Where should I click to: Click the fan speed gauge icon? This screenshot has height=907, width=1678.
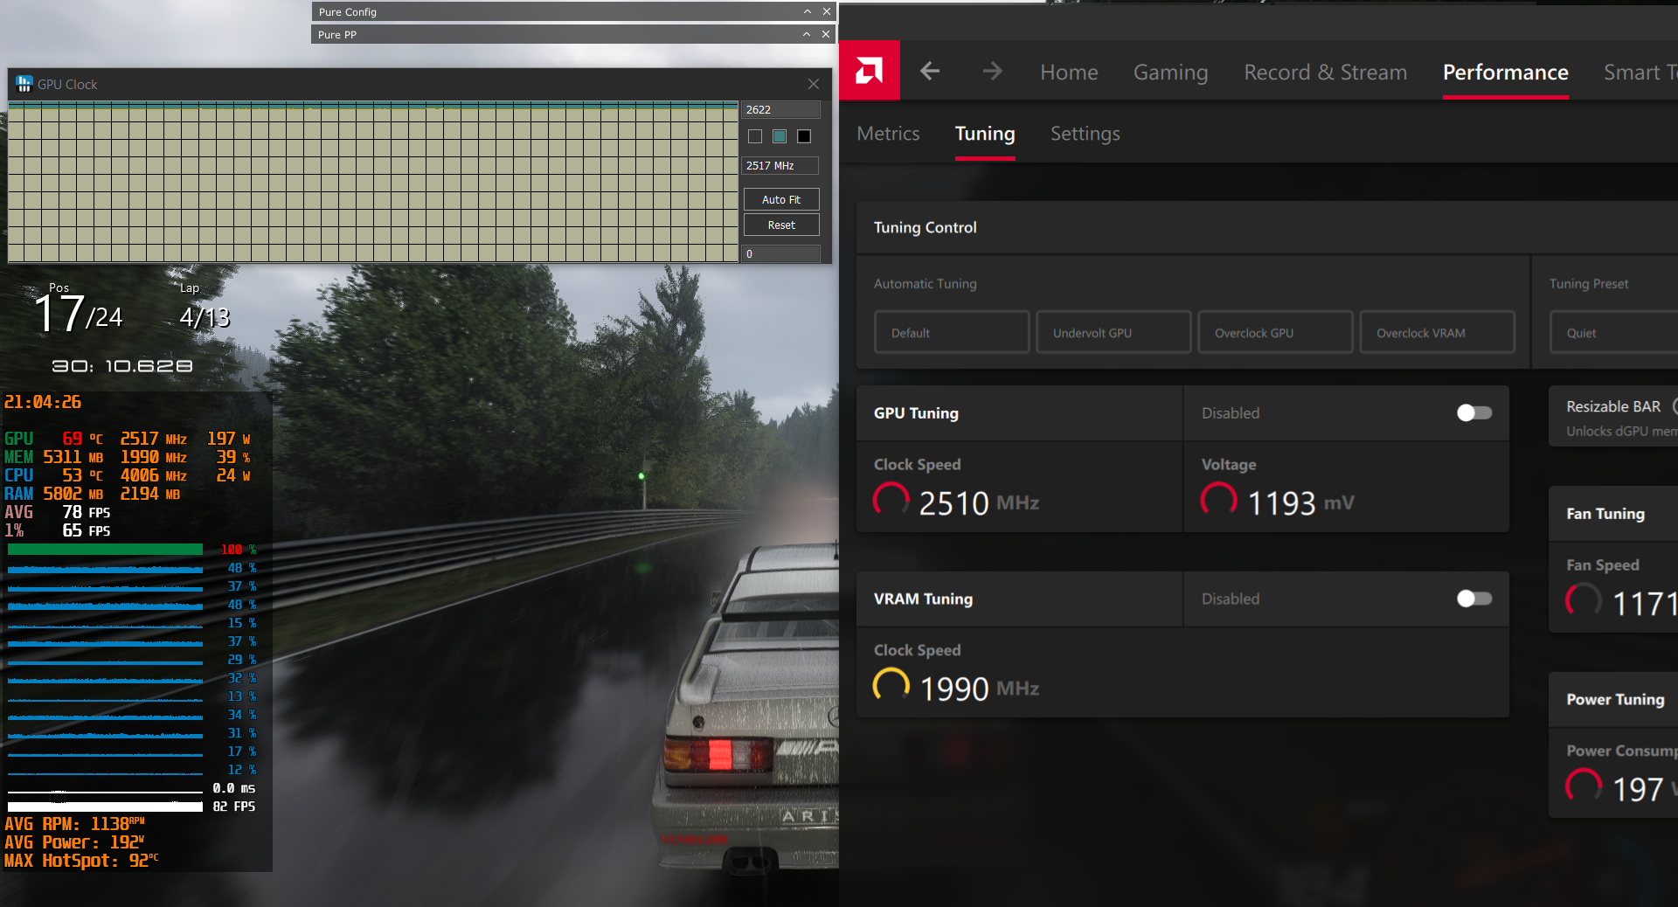point(1584,601)
